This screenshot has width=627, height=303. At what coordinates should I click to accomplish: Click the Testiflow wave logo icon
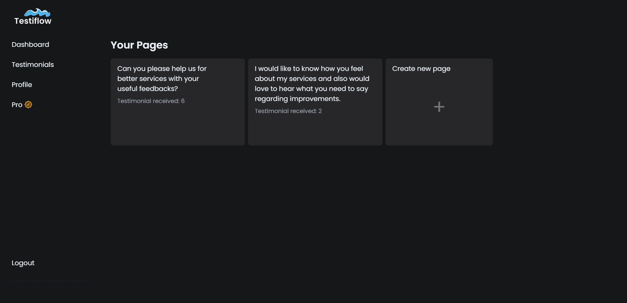(x=37, y=13)
